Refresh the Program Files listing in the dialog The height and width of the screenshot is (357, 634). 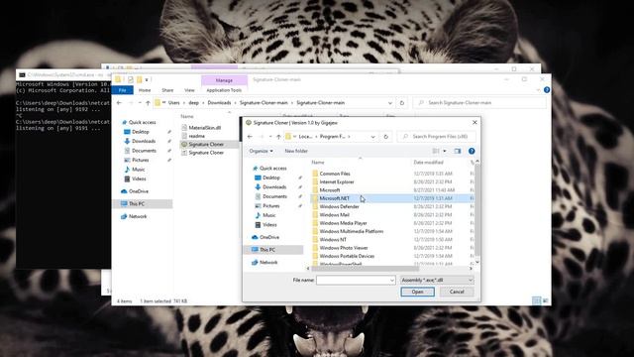tap(385, 137)
